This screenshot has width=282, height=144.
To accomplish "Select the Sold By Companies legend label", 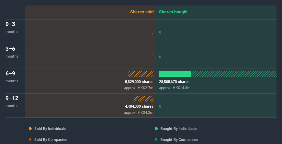I will [51, 140].
